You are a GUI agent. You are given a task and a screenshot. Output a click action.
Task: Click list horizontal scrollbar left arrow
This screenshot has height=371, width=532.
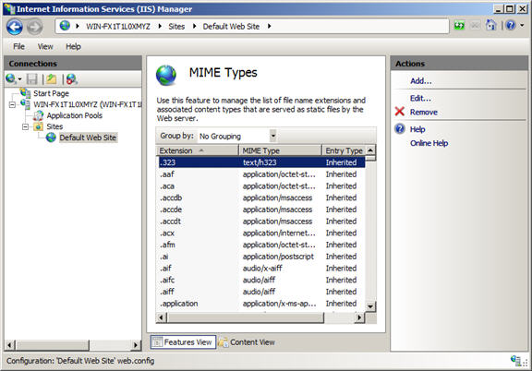click(161, 317)
